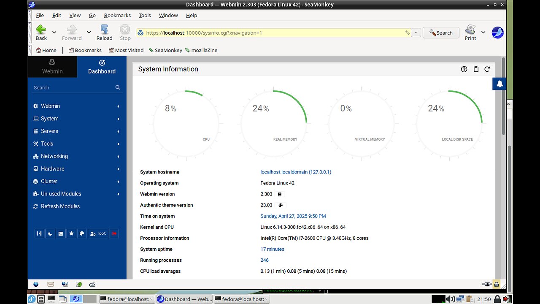This screenshot has height=304, width=540.
Task: Open the Edit menu
Action: pos(57,15)
